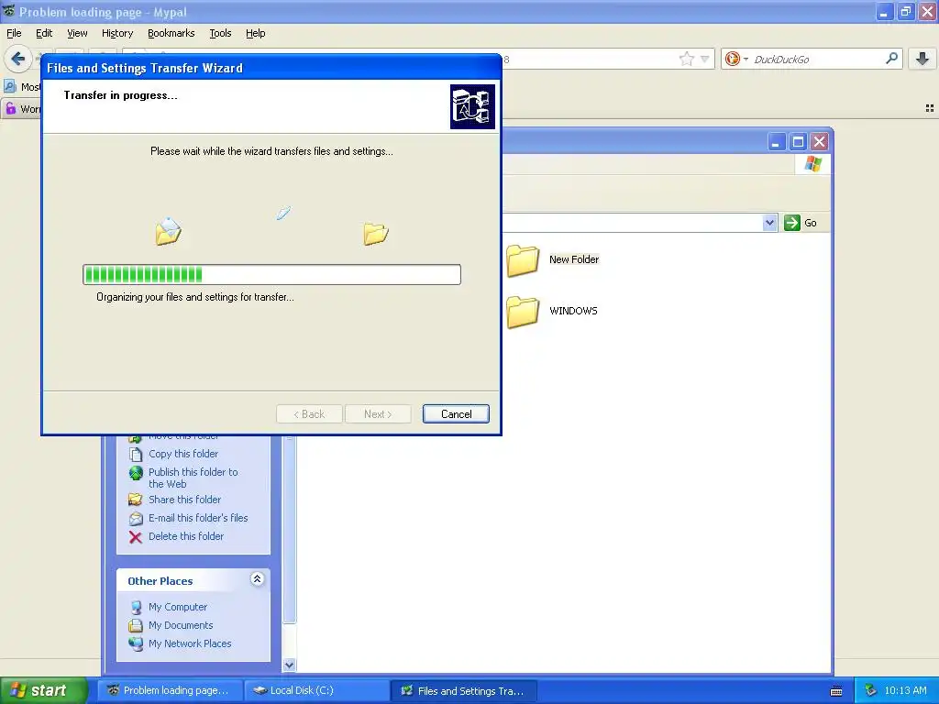Click the sidebar scroll down arrow
The width and height of the screenshot is (939, 704).
click(x=289, y=665)
